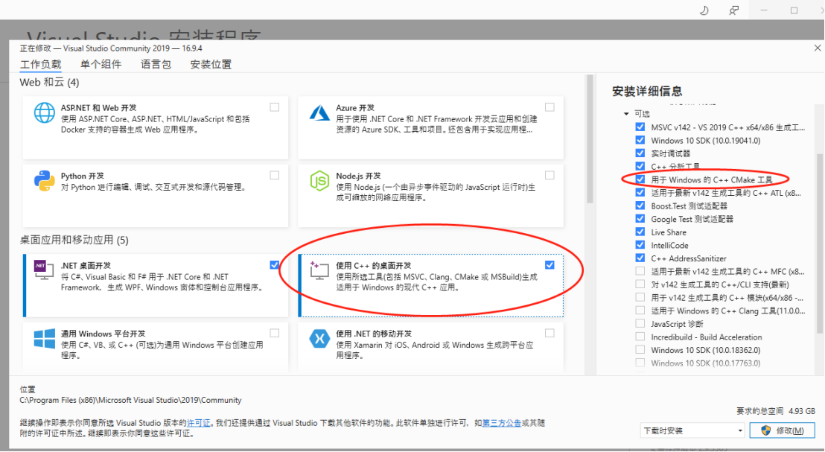Click the 桌面应用和移动应用 (5) heading

coord(74,241)
